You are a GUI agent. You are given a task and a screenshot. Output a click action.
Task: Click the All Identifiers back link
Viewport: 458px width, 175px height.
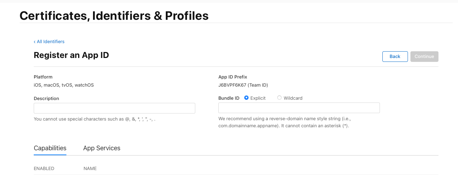click(x=49, y=42)
